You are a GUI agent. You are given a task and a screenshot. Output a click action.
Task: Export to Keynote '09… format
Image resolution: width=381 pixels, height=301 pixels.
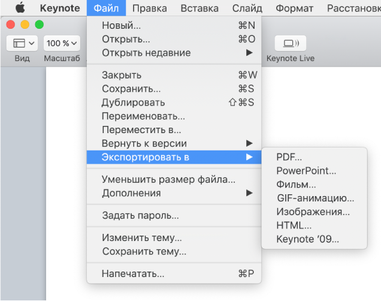point(307,239)
